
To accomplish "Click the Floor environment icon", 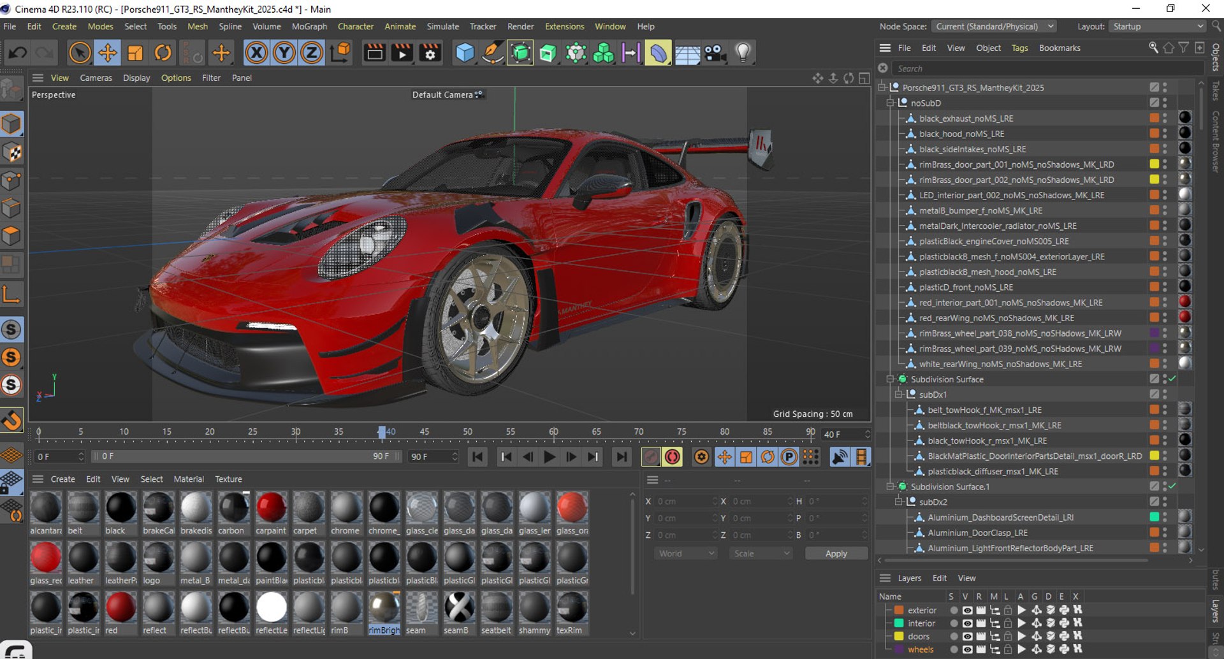I will coord(687,54).
